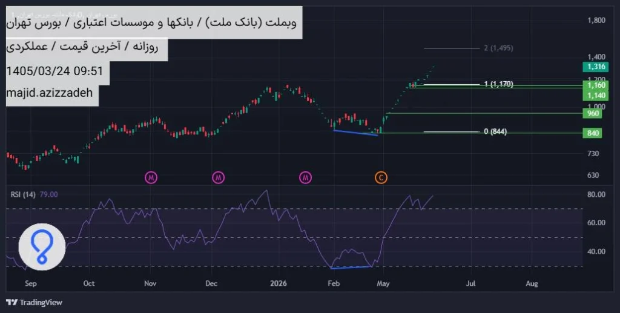Select the green 960 price level label
The width and height of the screenshot is (620, 313).
tap(592, 114)
